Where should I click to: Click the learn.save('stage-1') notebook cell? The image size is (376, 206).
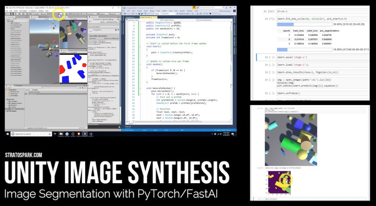coord(323,57)
